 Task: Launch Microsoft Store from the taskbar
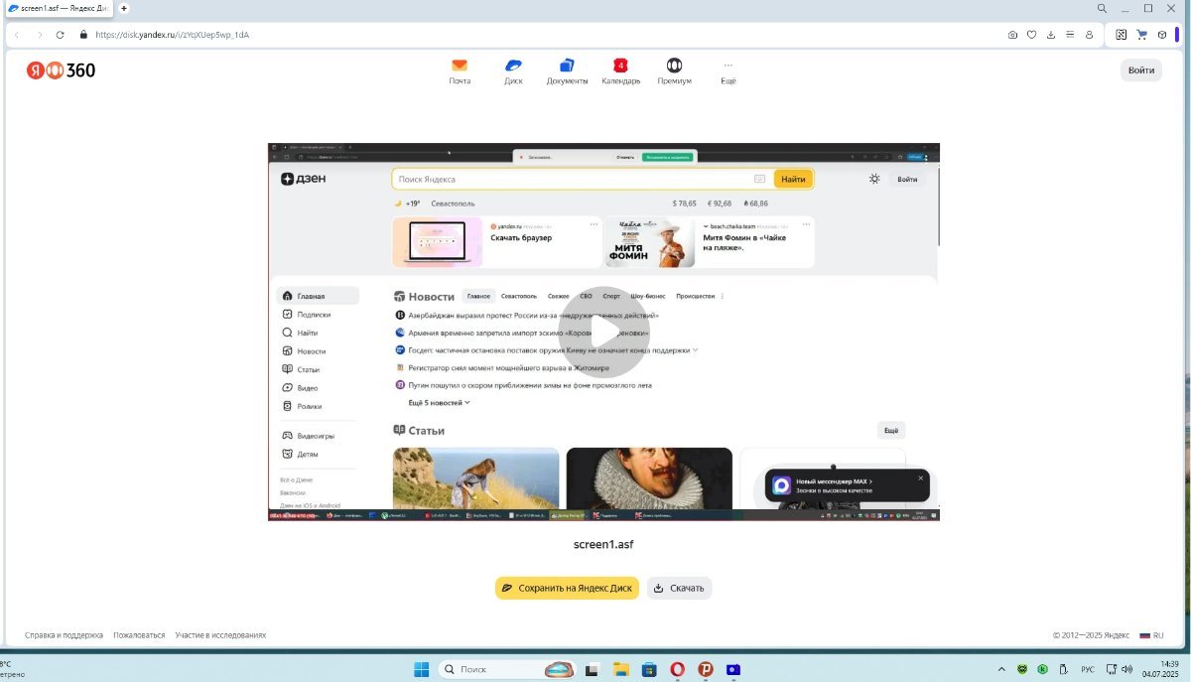click(x=649, y=669)
